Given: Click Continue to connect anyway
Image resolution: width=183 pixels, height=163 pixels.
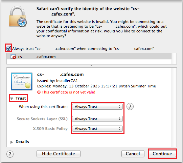Looking at the screenshot, I should tap(163, 154).
